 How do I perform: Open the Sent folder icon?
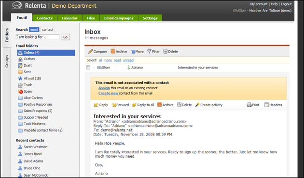pyautogui.click(x=20, y=72)
